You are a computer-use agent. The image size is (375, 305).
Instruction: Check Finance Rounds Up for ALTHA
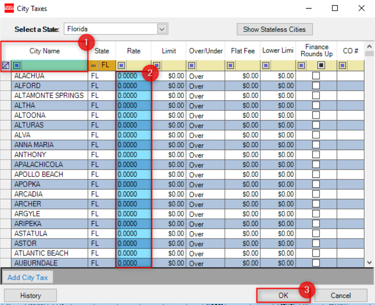316,105
